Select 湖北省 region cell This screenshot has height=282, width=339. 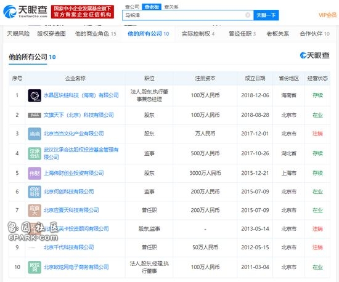pos(289,153)
